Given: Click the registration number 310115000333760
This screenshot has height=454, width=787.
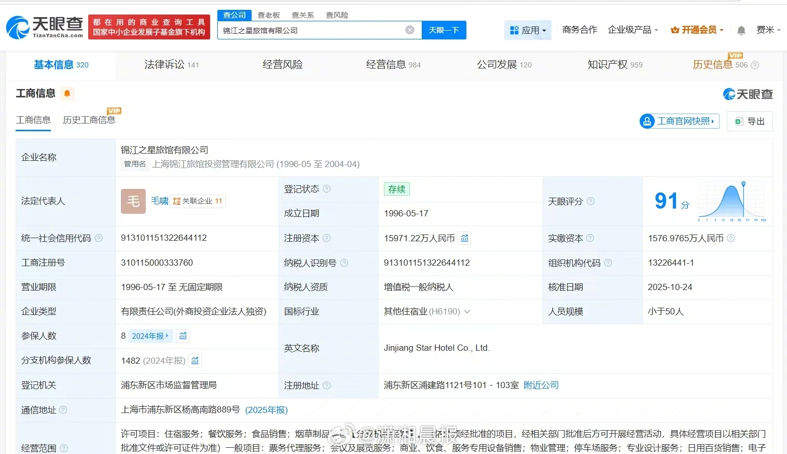Looking at the screenshot, I should (x=157, y=263).
